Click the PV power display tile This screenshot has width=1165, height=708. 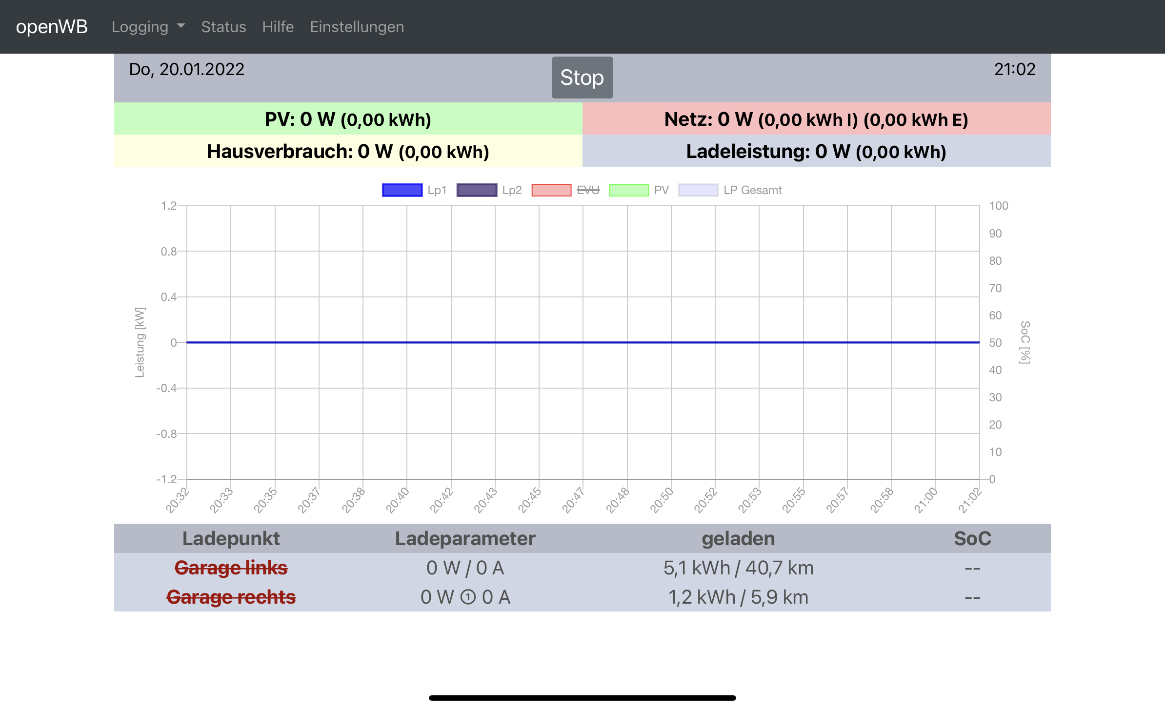coord(348,119)
